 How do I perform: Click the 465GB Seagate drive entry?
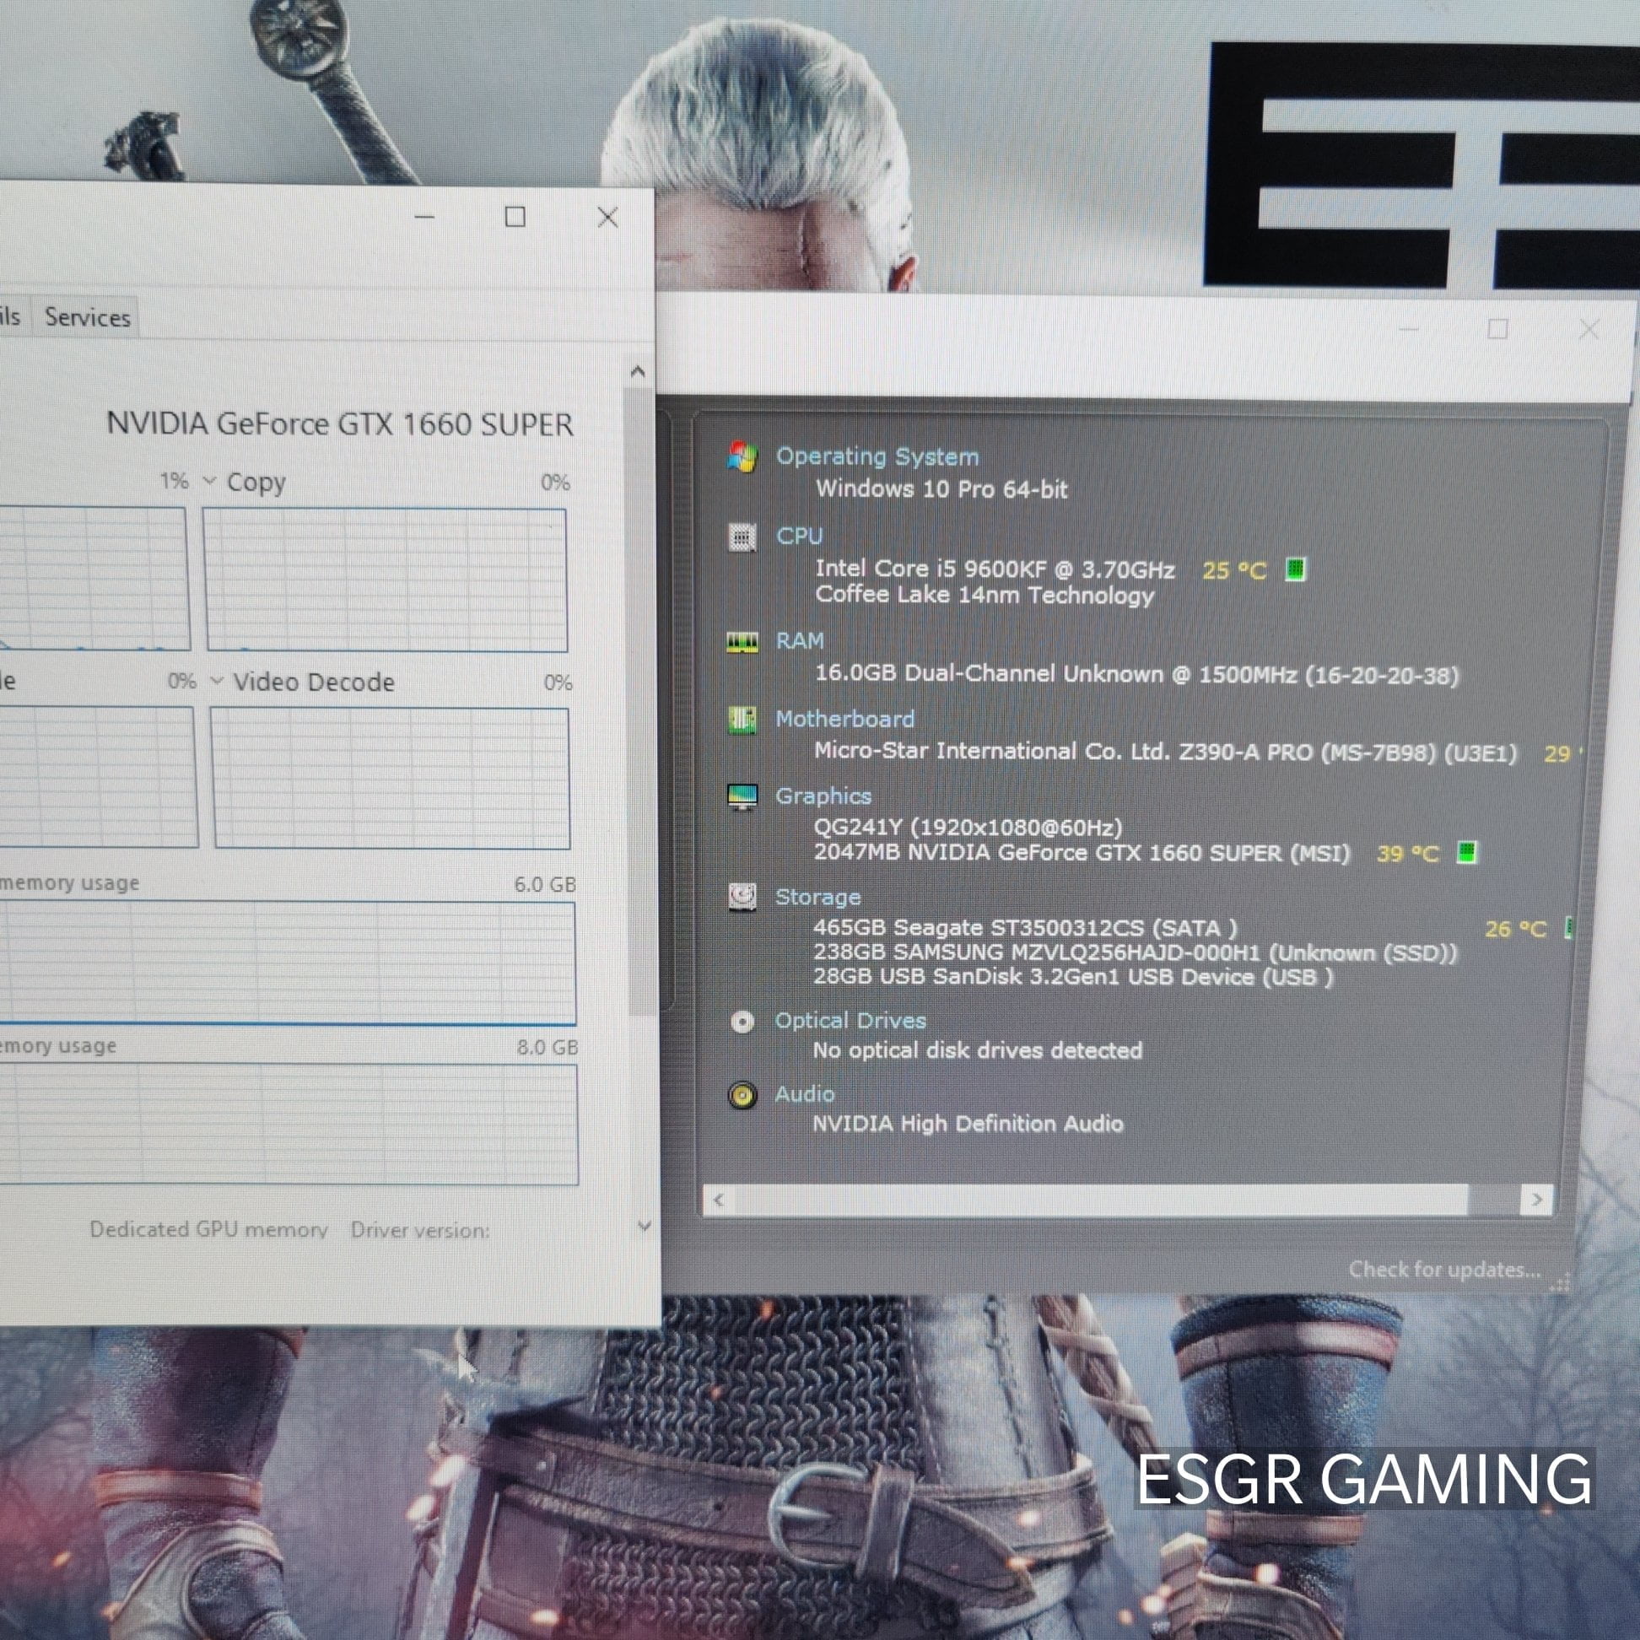(x=1024, y=928)
